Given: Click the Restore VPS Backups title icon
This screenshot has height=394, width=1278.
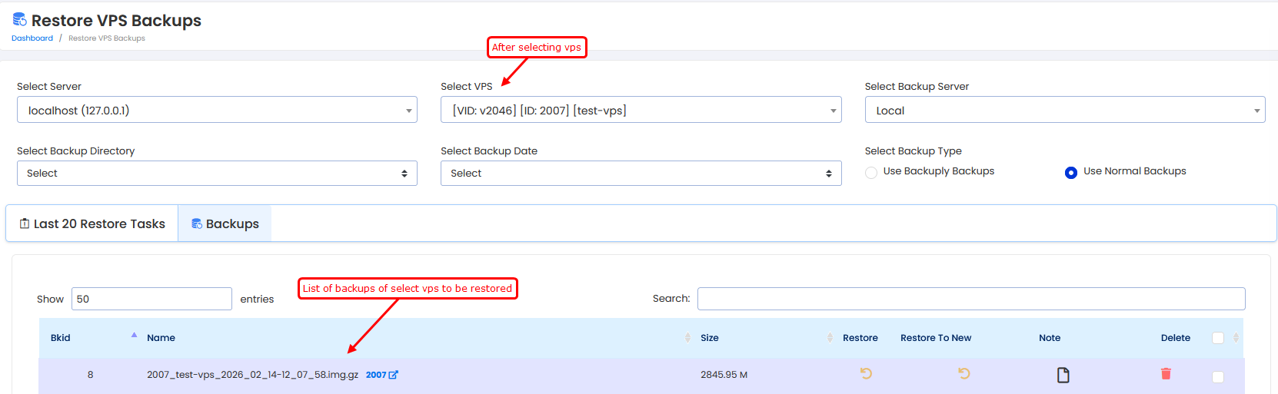Looking at the screenshot, I should 19,19.
